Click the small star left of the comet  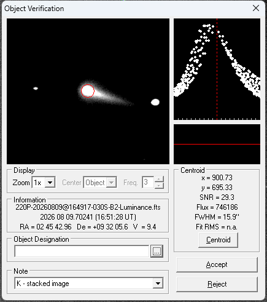36,89
